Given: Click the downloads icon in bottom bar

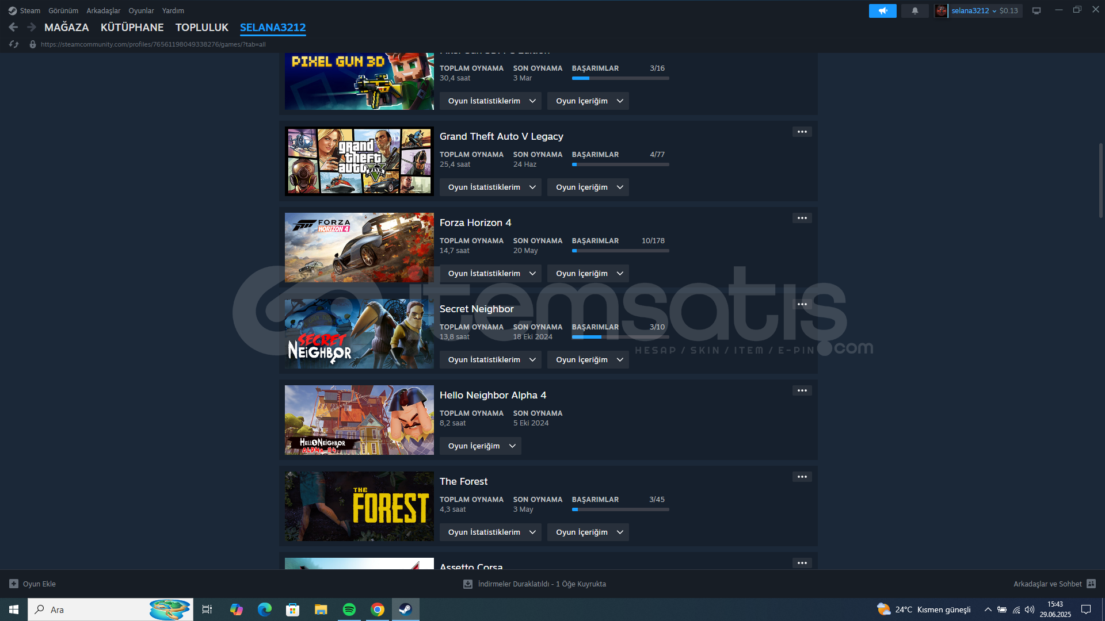Looking at the screenshot, I should pyautogui.click(x=468, y=584).
